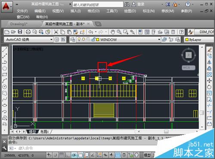Expand the WINDOW layer dropdown
Screen dimensions: 215x159
click(159, 40)
